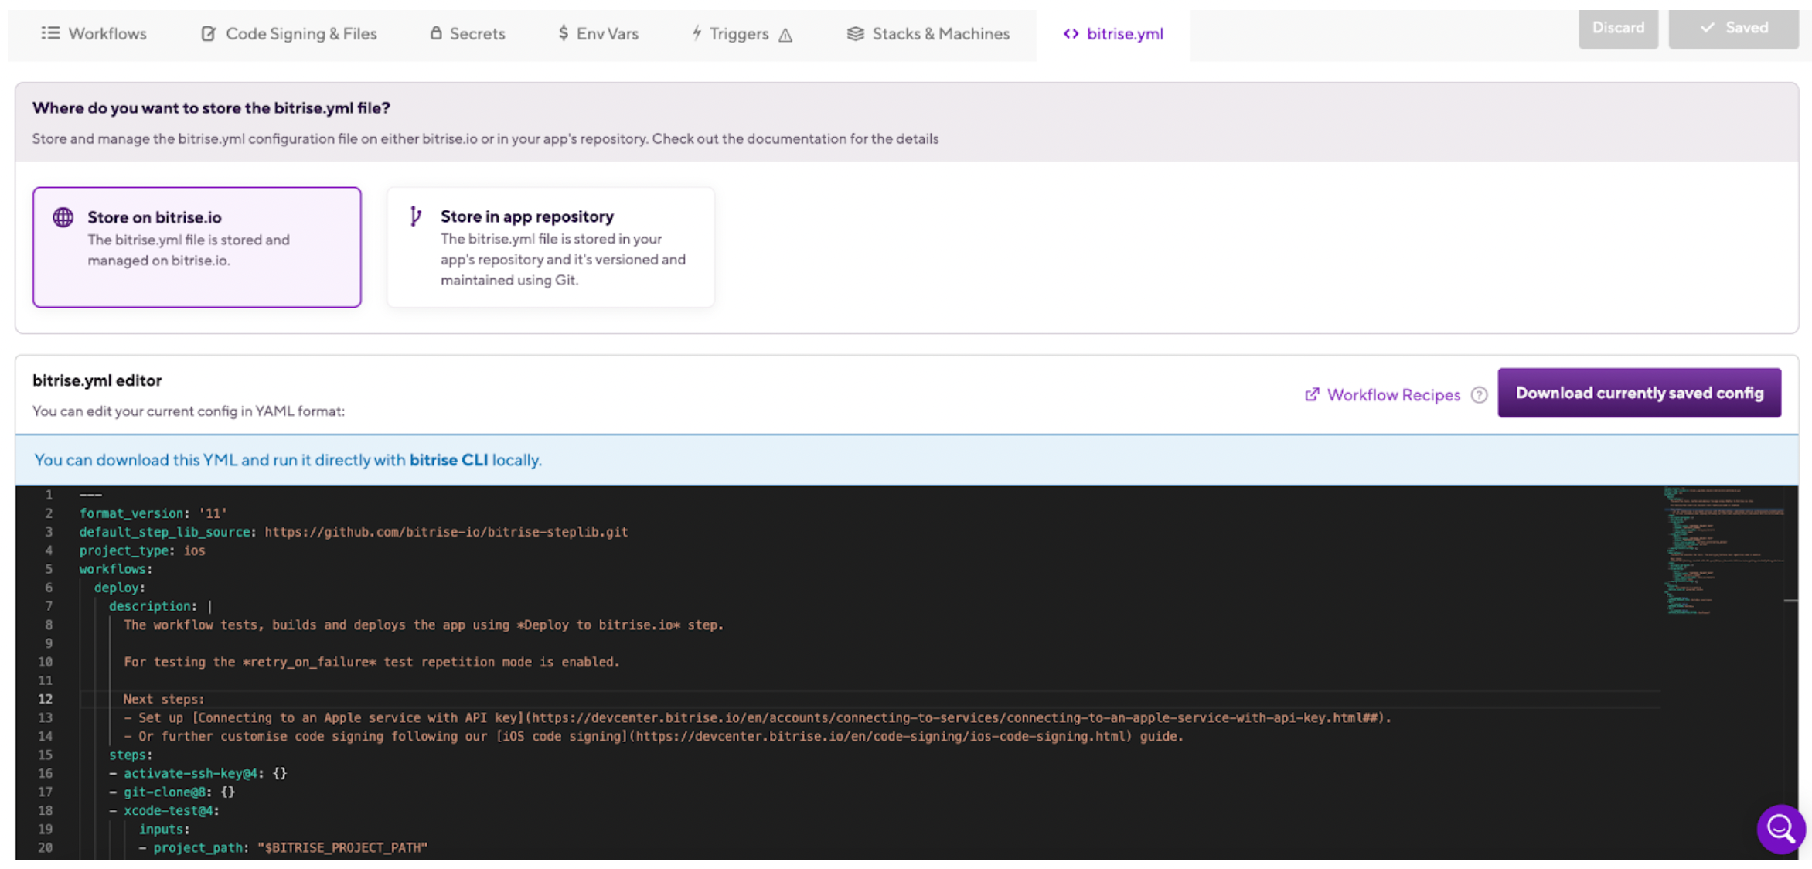Click the bitrise.yml code brackets icon
The width and height of the screenshot is (1812, 869).
coord(1071,33)
